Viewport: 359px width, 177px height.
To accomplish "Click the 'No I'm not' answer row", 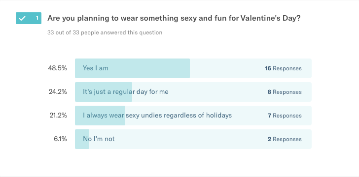I will pyautogui.click(x=193, y=139).
